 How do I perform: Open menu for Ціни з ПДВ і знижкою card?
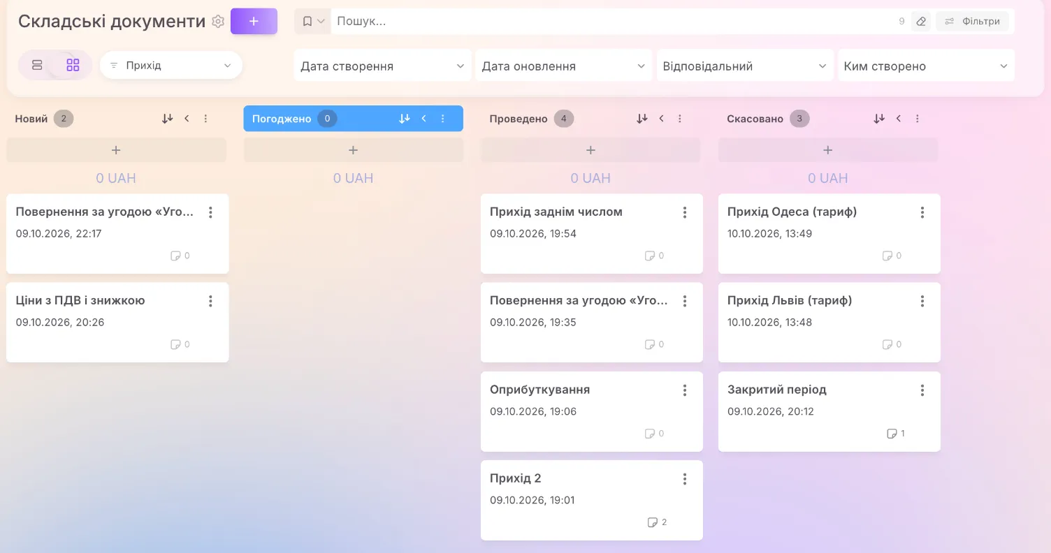click(x=210, y=301)
